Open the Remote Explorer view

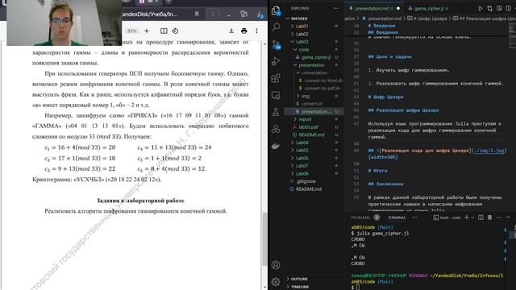point(276,95)
